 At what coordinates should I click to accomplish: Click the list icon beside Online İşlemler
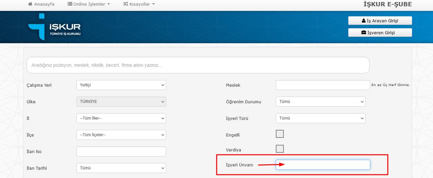pyautogui.click(x=70, y=4)
